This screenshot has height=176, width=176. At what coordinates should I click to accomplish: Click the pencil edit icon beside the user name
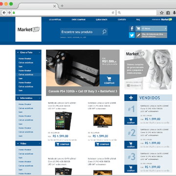(138, 35)
